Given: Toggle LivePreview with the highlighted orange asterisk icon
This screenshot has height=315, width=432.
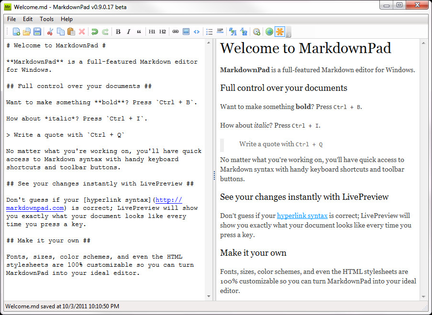Looking at the screenshot, I should click(280, 32).
